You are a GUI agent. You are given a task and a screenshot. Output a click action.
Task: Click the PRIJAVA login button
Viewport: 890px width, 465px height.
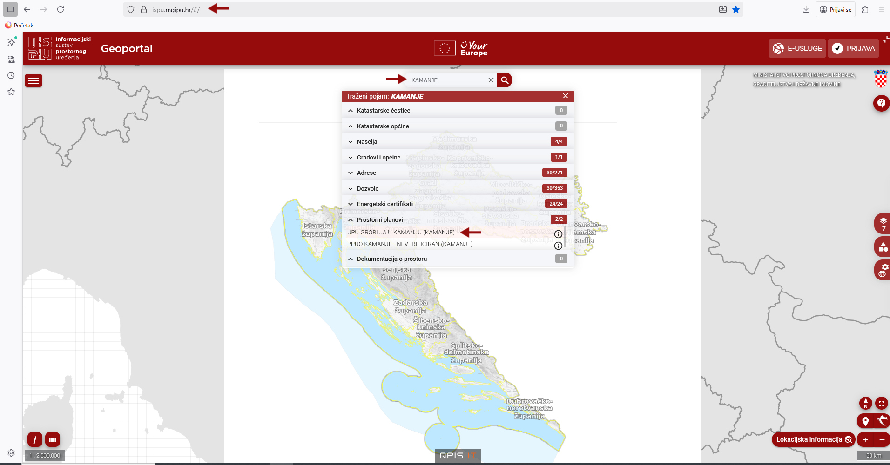click(853, 48)
